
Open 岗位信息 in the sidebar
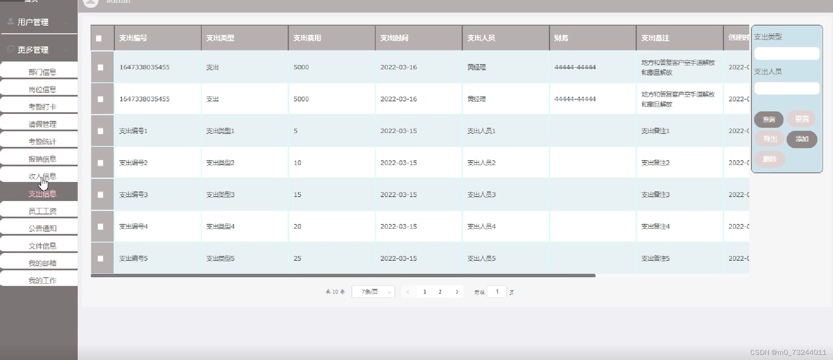click(39, 88)
